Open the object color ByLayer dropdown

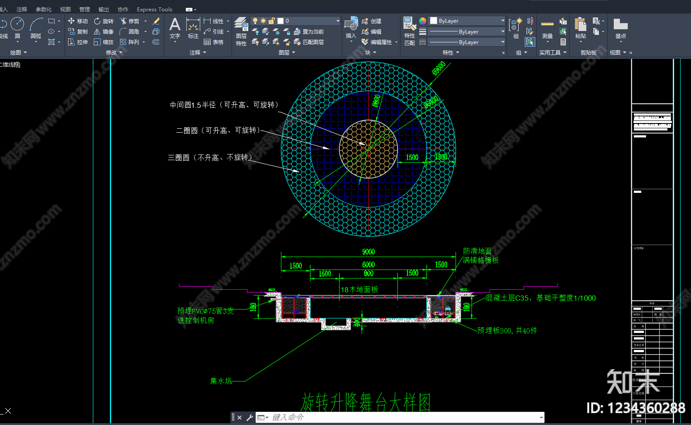[x=467, y=21]
